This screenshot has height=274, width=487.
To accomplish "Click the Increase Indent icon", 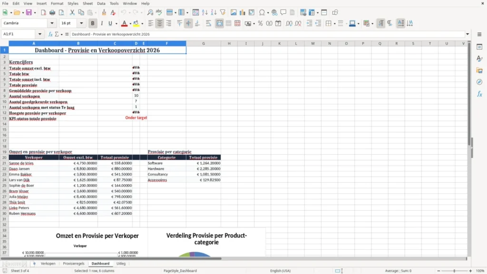I will pyautogui.click(x=309, y=23).
